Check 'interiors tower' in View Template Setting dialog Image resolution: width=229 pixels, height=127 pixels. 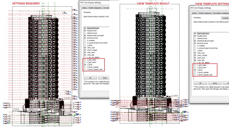pyautogui.click(x=195, y=38)
